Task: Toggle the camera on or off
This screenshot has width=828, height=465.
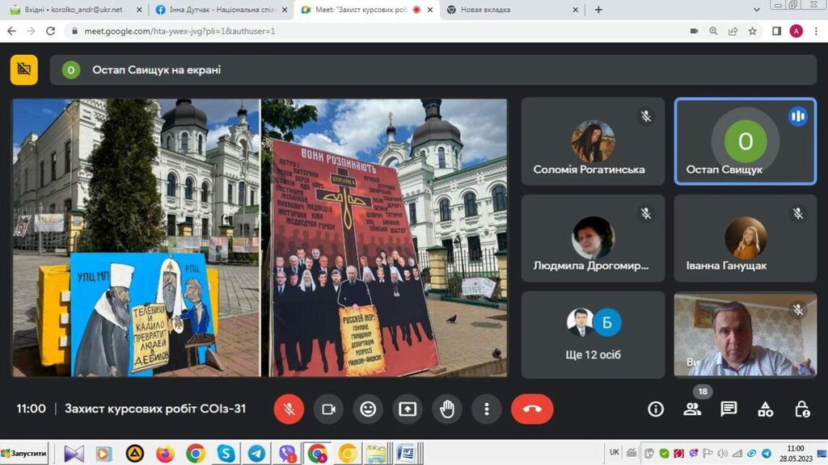Action: pyautogui.click(x=328, y=409)
